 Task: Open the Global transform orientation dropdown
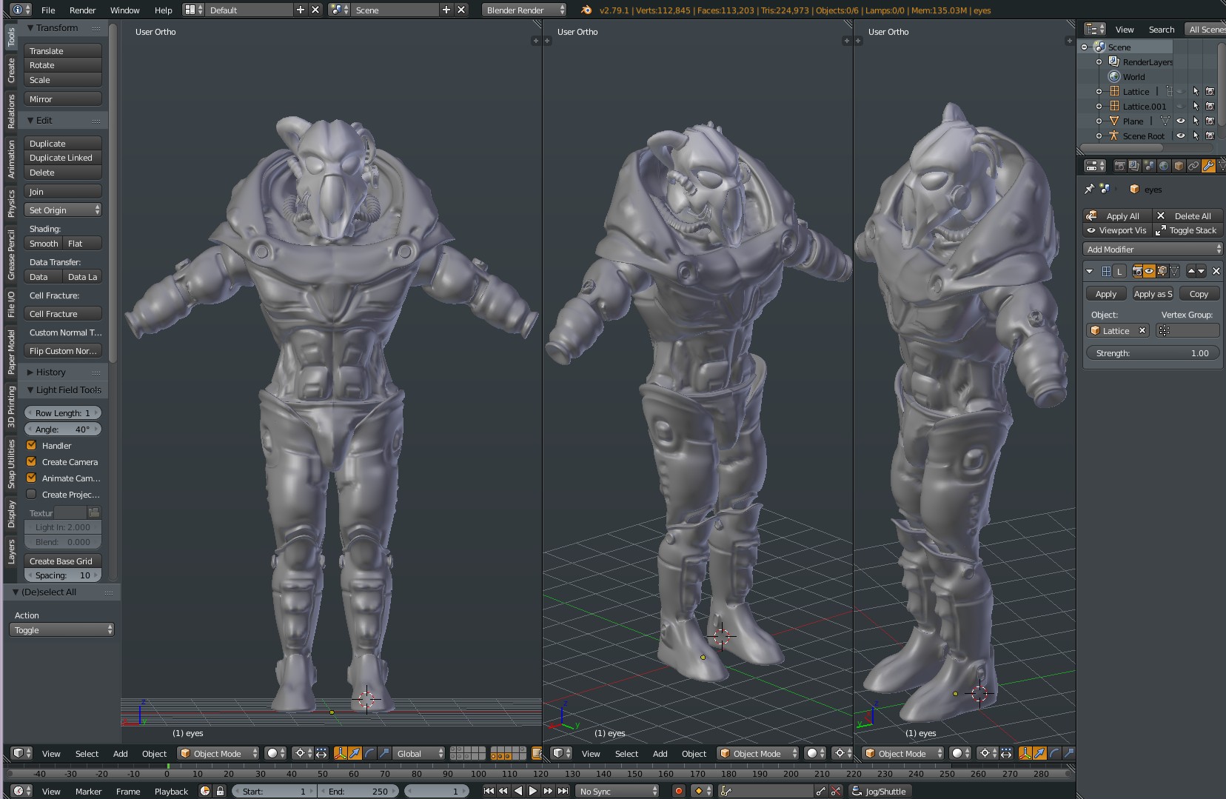[x=418, y=753]
